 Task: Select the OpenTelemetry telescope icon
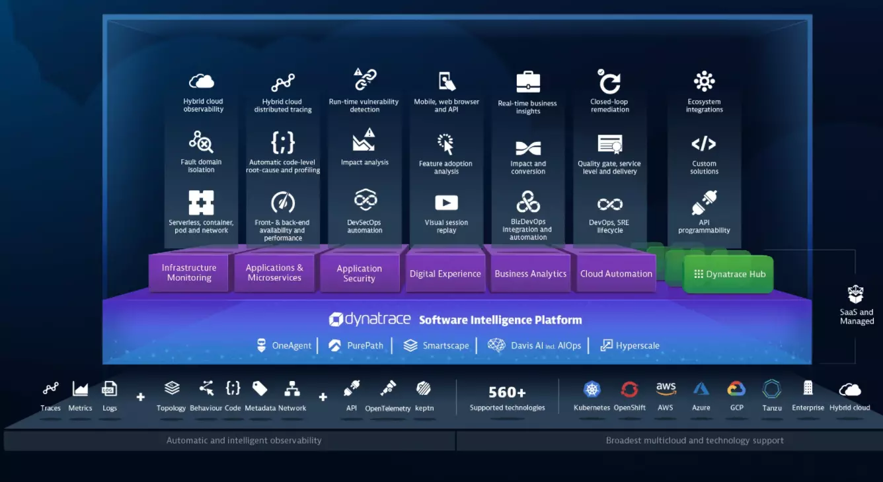[x=388, y=388]
